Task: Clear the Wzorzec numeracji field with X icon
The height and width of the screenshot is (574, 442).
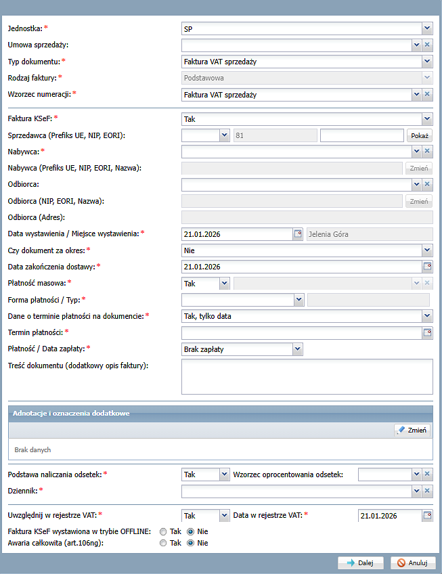Action: (x=427, y=95)
